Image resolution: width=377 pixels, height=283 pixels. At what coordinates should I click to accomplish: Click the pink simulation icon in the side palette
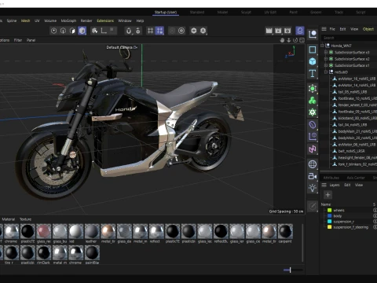pos(313,149)
